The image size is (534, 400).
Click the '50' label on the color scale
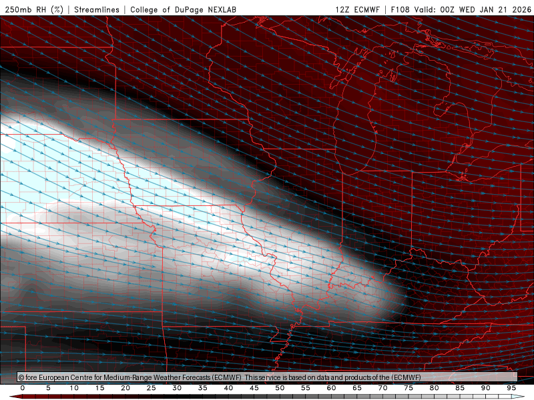coord(280,388)
